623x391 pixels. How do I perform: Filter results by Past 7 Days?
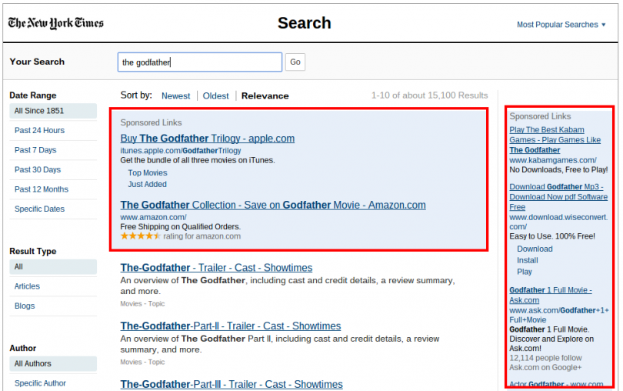click(35, 150)
